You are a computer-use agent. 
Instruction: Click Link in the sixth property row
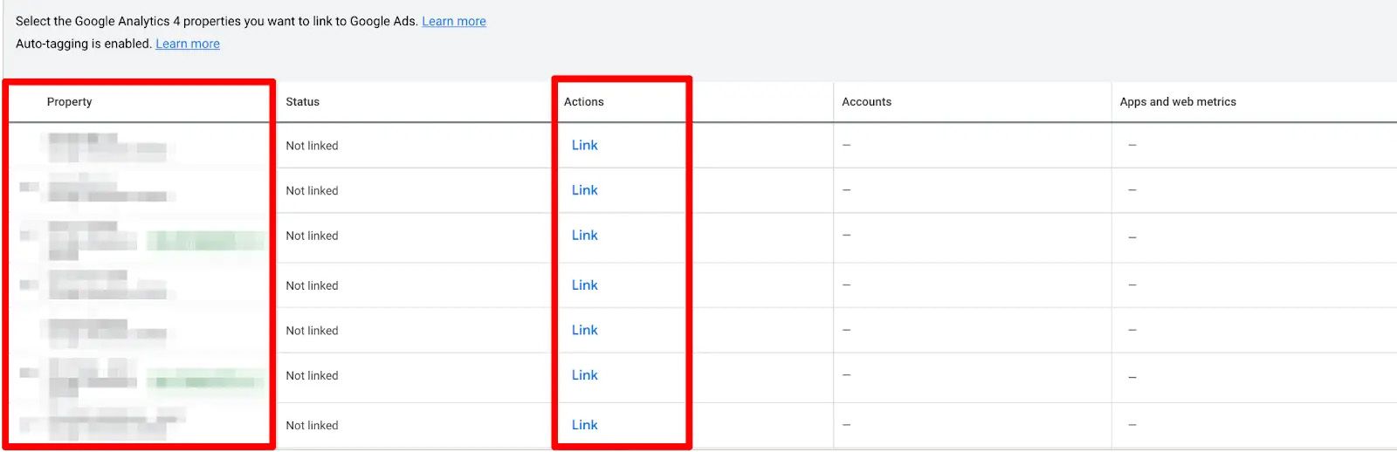coord(585,374)
